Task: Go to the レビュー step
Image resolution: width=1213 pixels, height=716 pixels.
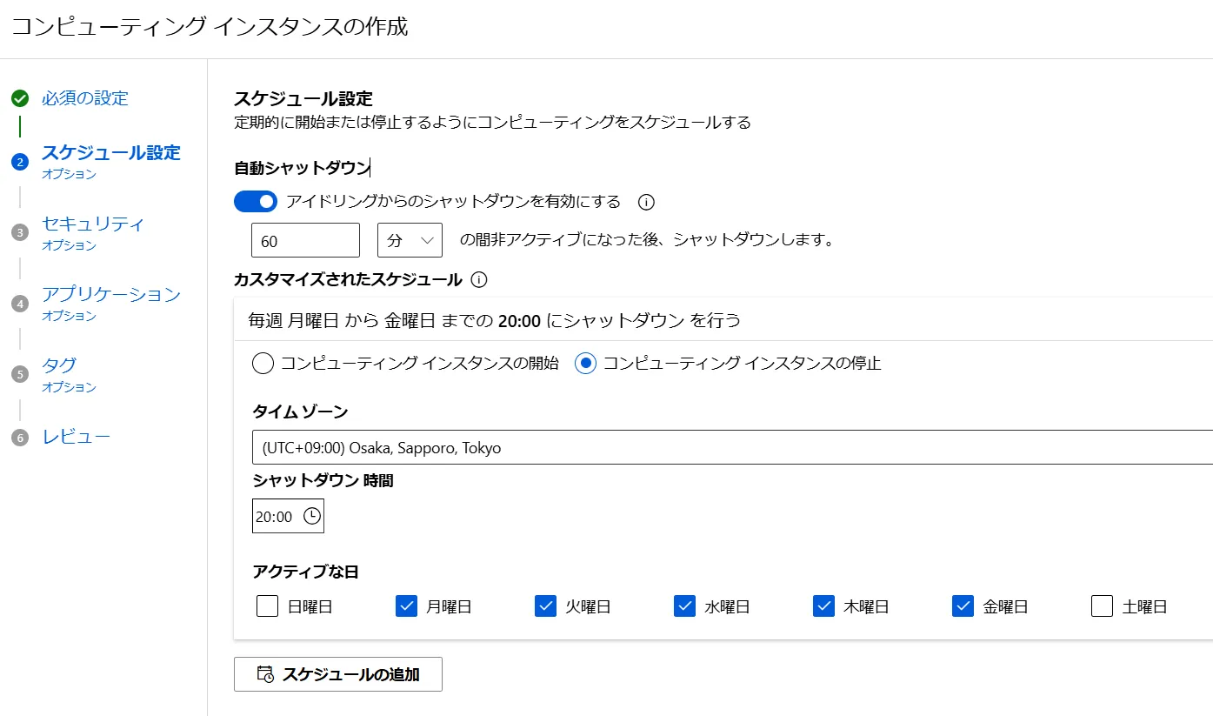Action: 77,437
